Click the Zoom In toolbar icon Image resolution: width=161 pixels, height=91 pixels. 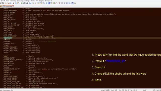[33, 3]
